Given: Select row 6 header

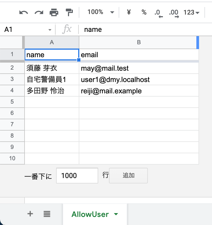Looking at the screenshot, I should [x=12, y=113].
